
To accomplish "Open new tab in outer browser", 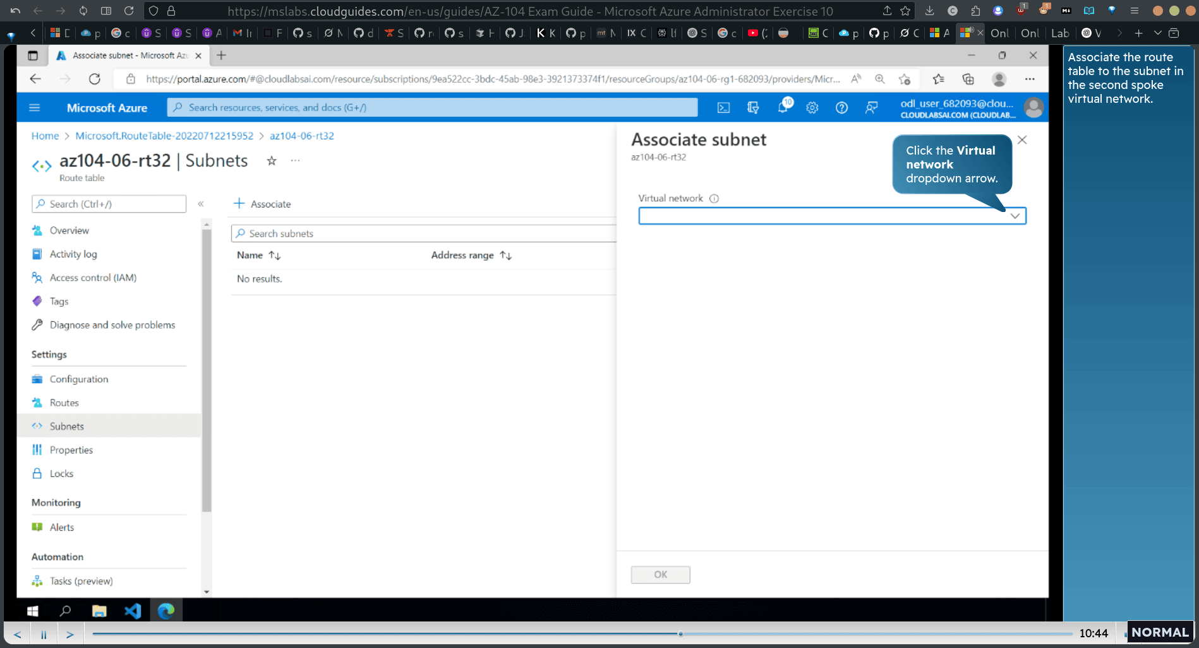I will [1138, 33].
